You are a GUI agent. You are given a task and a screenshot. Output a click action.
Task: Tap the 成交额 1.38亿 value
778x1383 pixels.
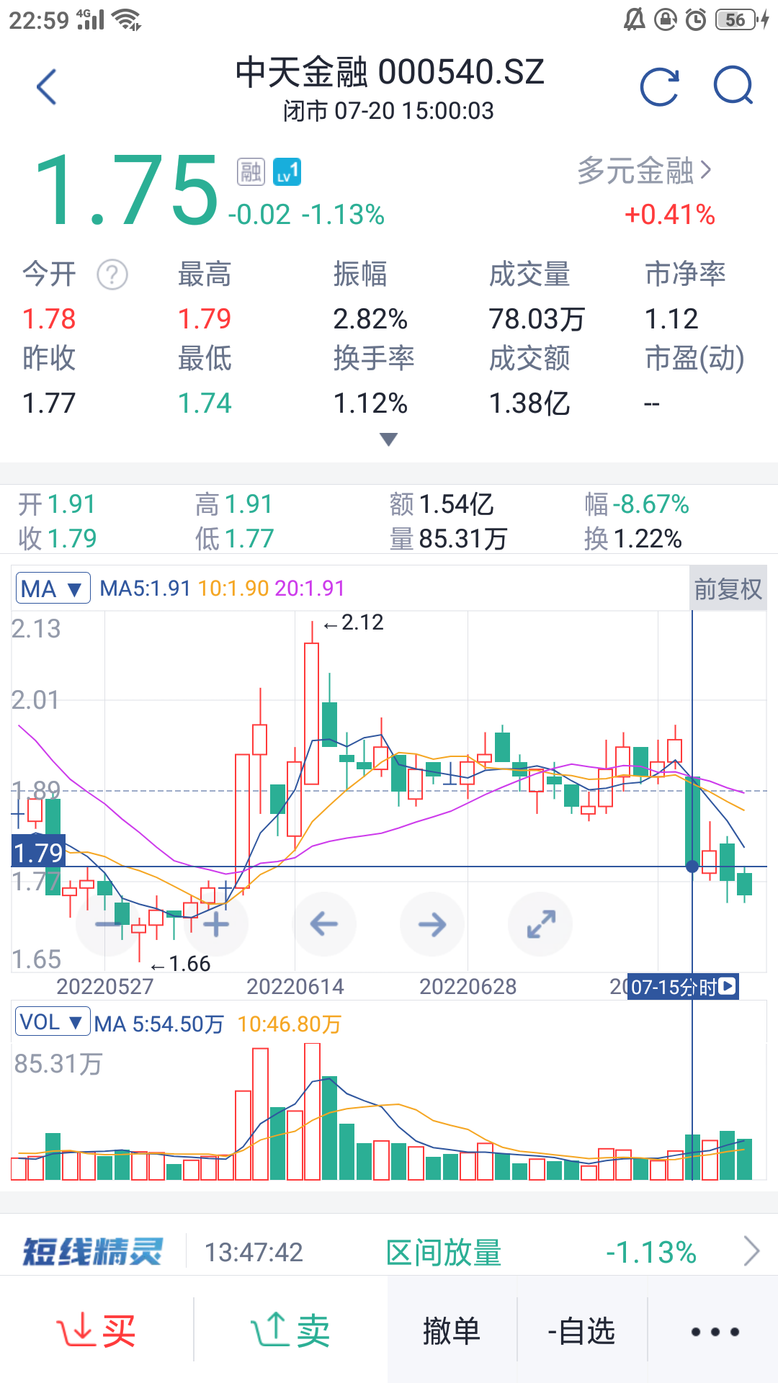(529, 403)
